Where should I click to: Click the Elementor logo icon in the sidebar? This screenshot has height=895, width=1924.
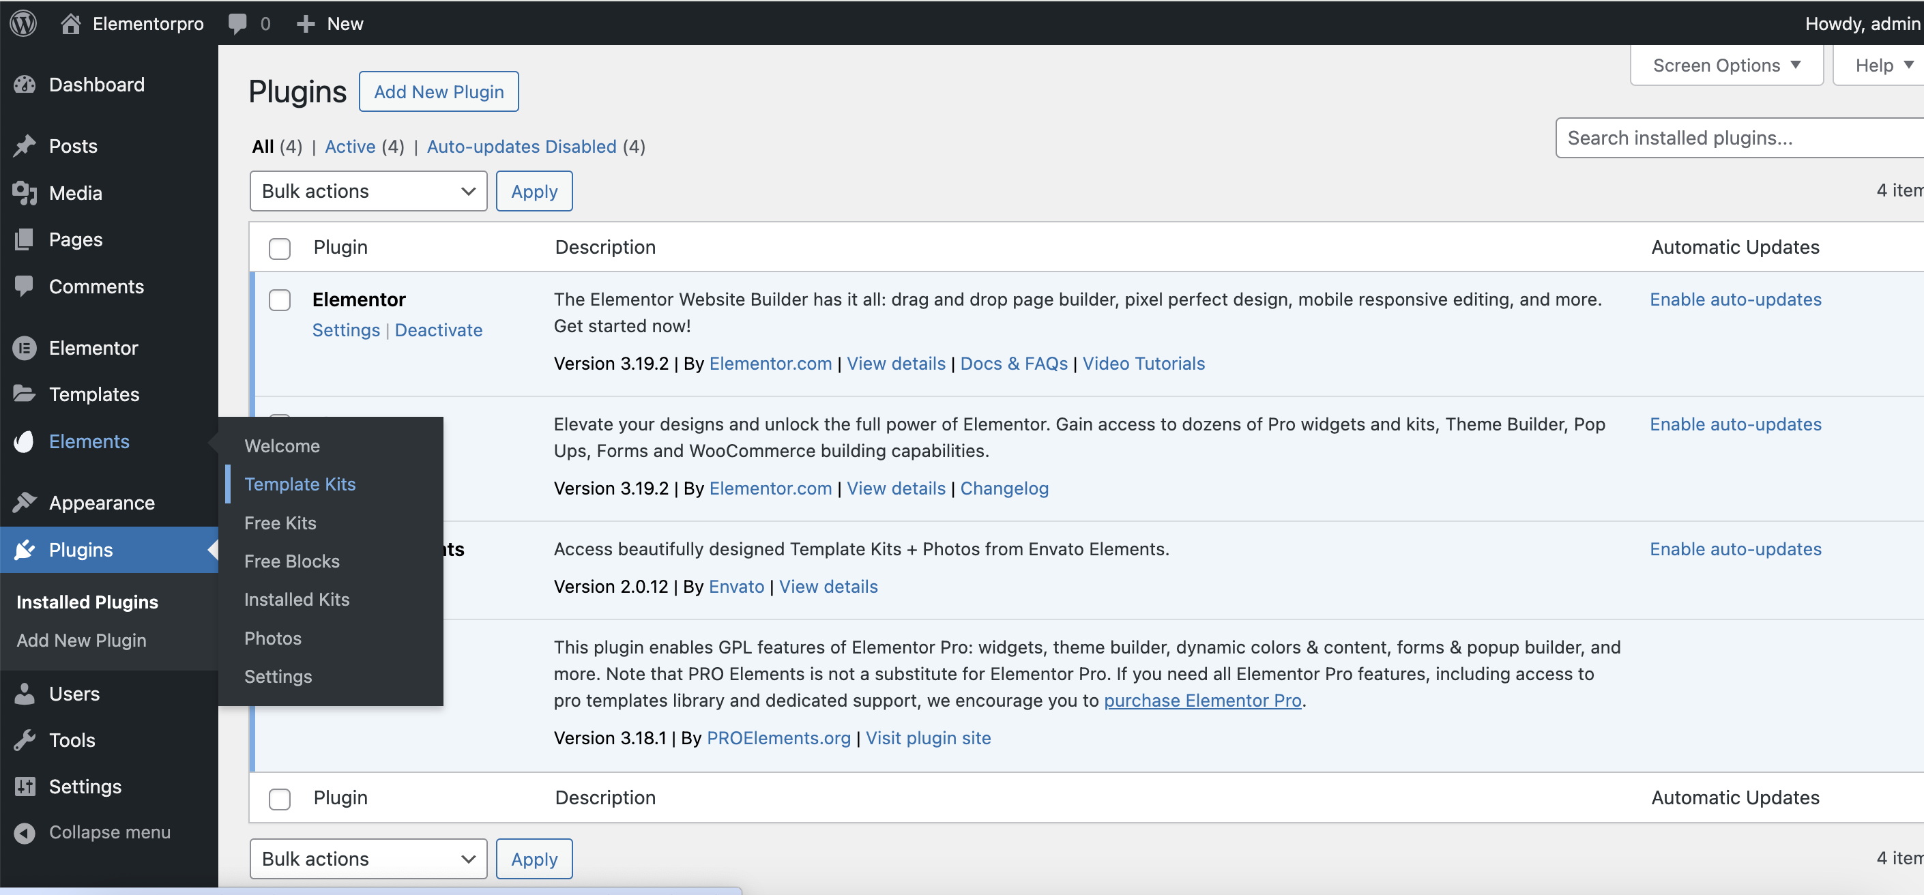[x=25, y=348]
